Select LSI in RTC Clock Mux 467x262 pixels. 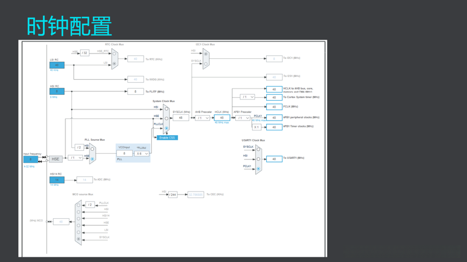pyautogui.click(x=114, y=63)
